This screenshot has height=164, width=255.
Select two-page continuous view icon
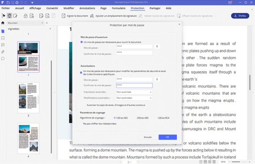pyautogui.click(x=214, y=162)
